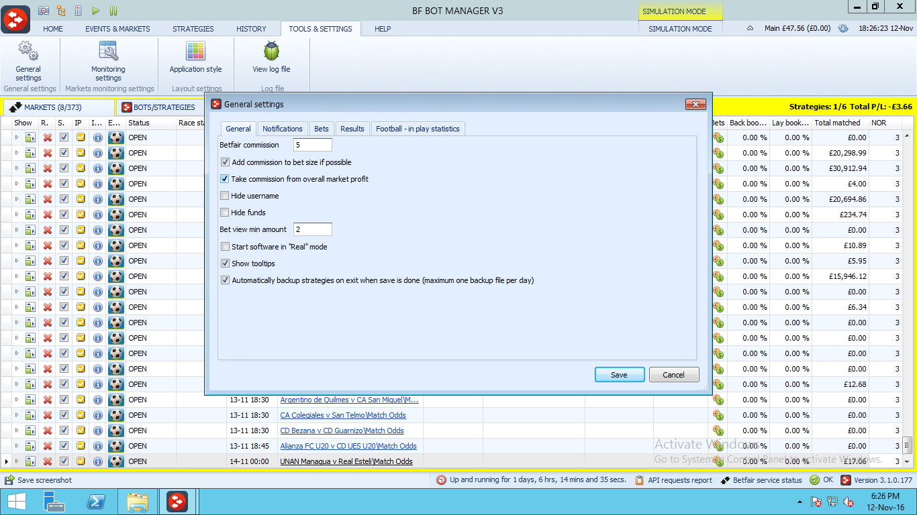Uncheck the S checkbox in CD Bezana row

click(64, 431)
